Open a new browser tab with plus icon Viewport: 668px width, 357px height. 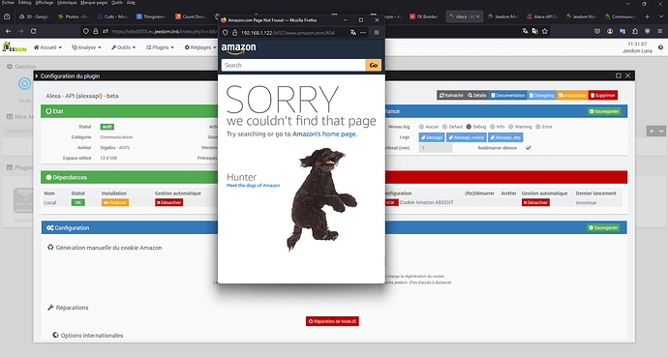[647, 16]
